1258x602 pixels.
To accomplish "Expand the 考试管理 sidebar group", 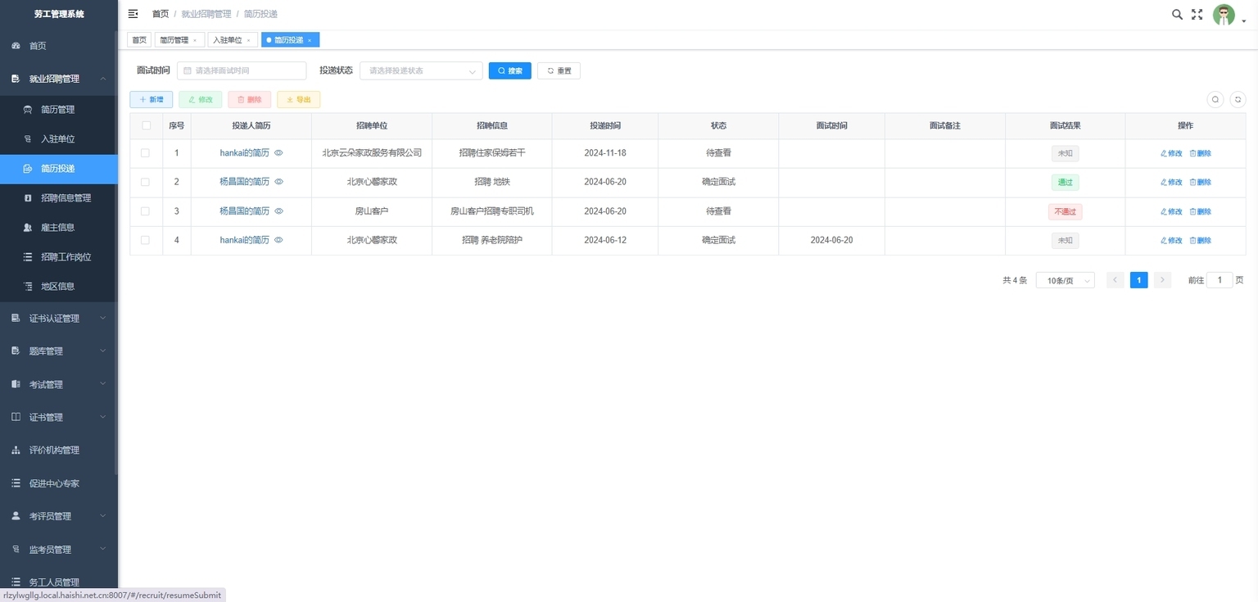I will point(59,384).
